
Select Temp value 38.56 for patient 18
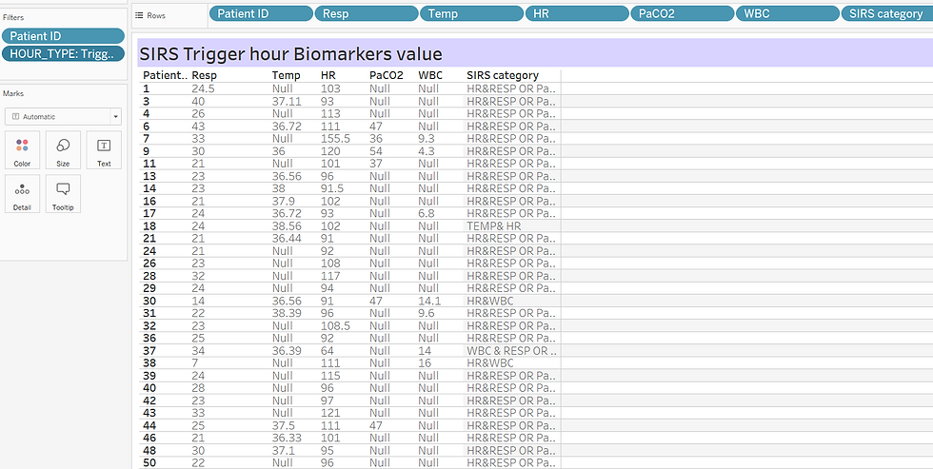click(287, 225)
